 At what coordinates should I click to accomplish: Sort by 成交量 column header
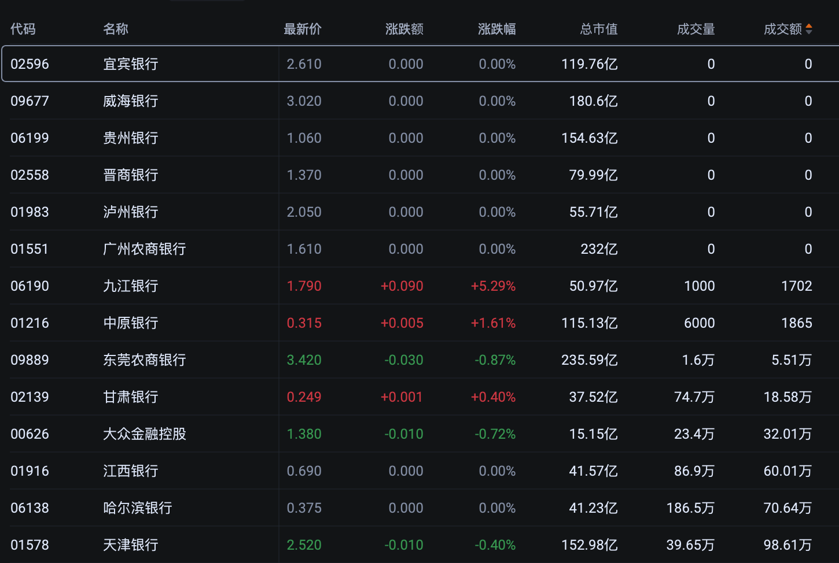click(x=696, y=29)
